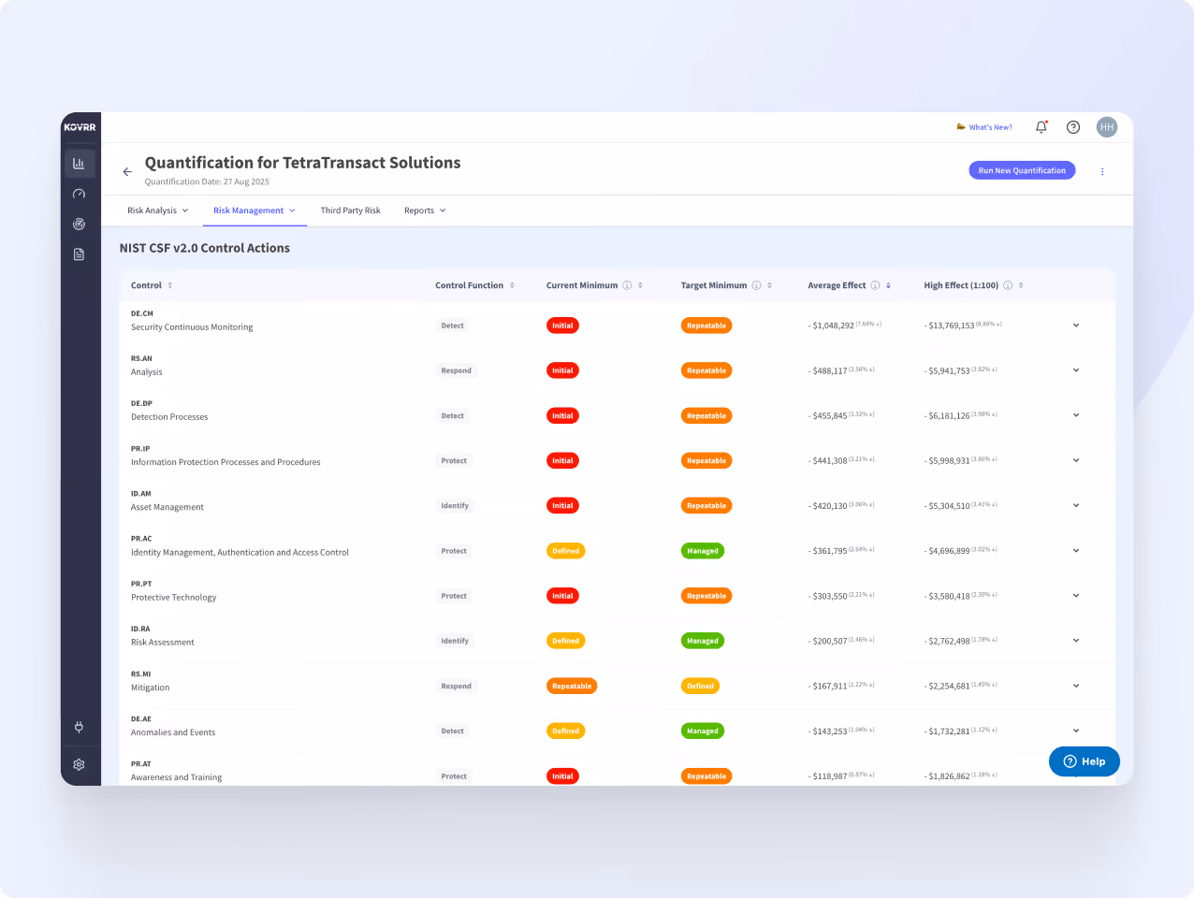Click the -$6,181,126 high effect value

pos(947,415)
